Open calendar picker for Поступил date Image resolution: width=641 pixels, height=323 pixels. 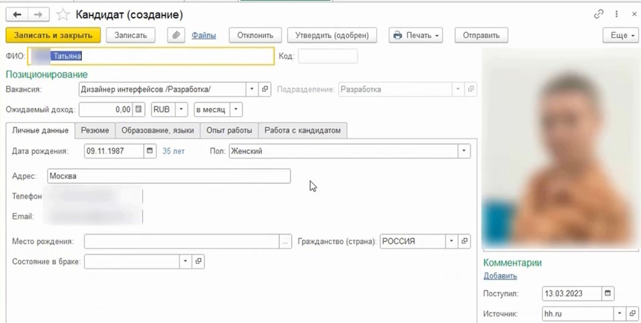[x=608, y=293]
